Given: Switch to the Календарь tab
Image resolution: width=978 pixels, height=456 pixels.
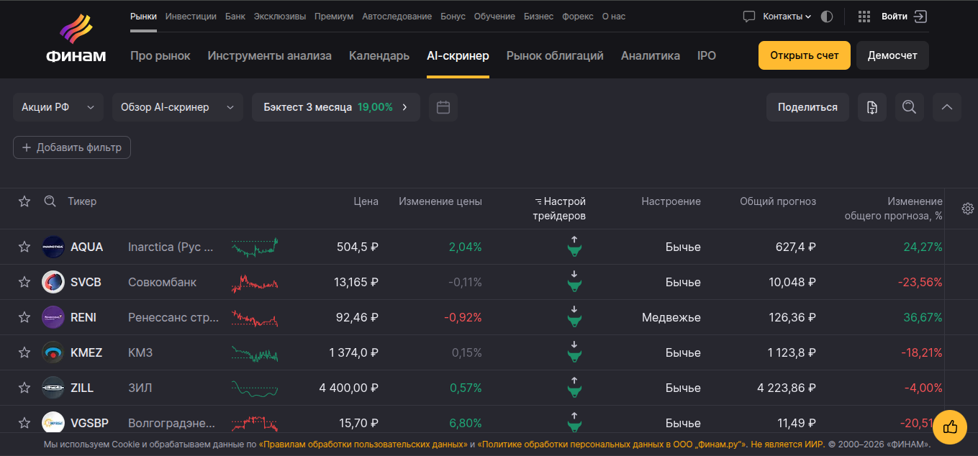Looking at the screenshot, I should (x=379, y=55).
